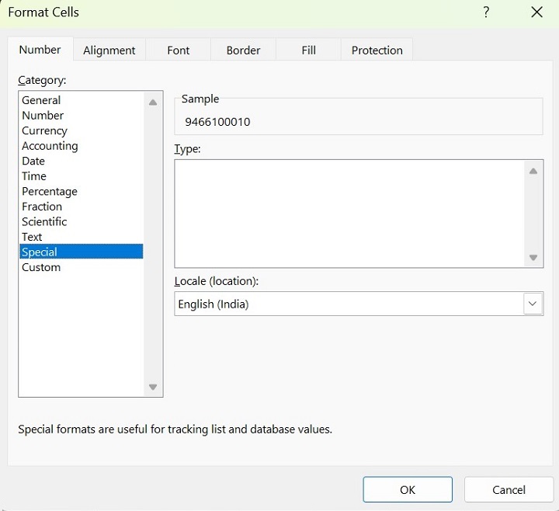This screenshot has height=511, width=559.
Task: Switch to the Alignment tab
Action: click(x=109, y=50)
